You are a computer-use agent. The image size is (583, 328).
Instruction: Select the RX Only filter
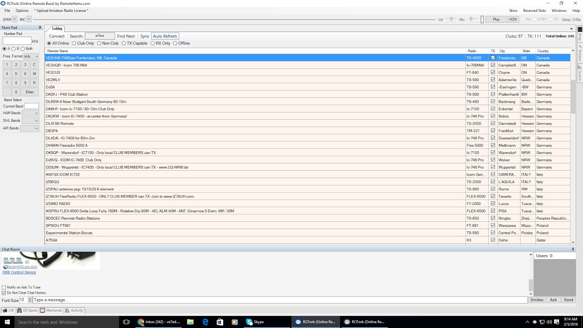[160, 43]
